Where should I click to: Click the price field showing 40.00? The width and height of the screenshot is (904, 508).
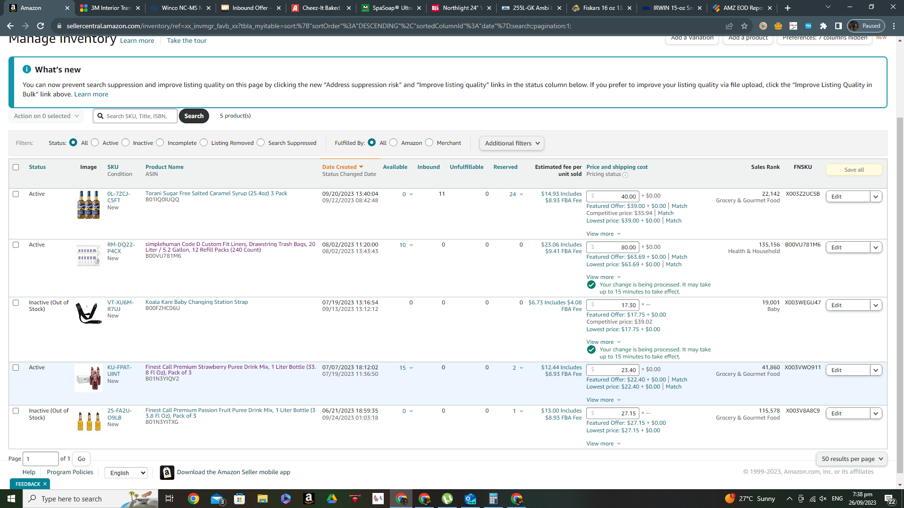click(x=613, y=196)
